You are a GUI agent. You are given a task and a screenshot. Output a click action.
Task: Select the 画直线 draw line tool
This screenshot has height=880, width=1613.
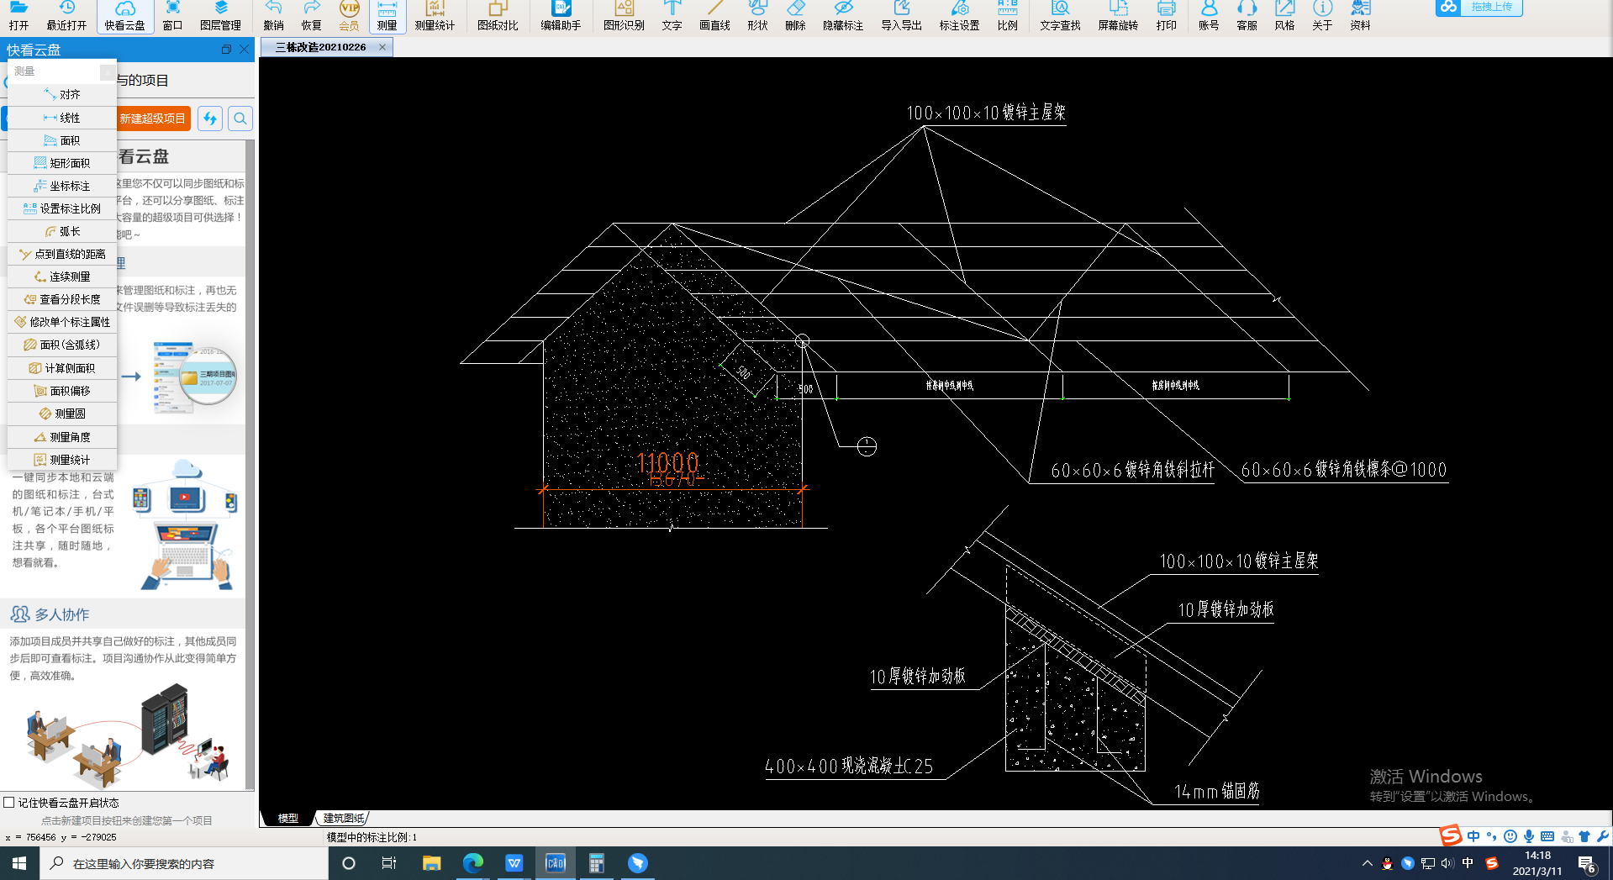tap(714, 16)
